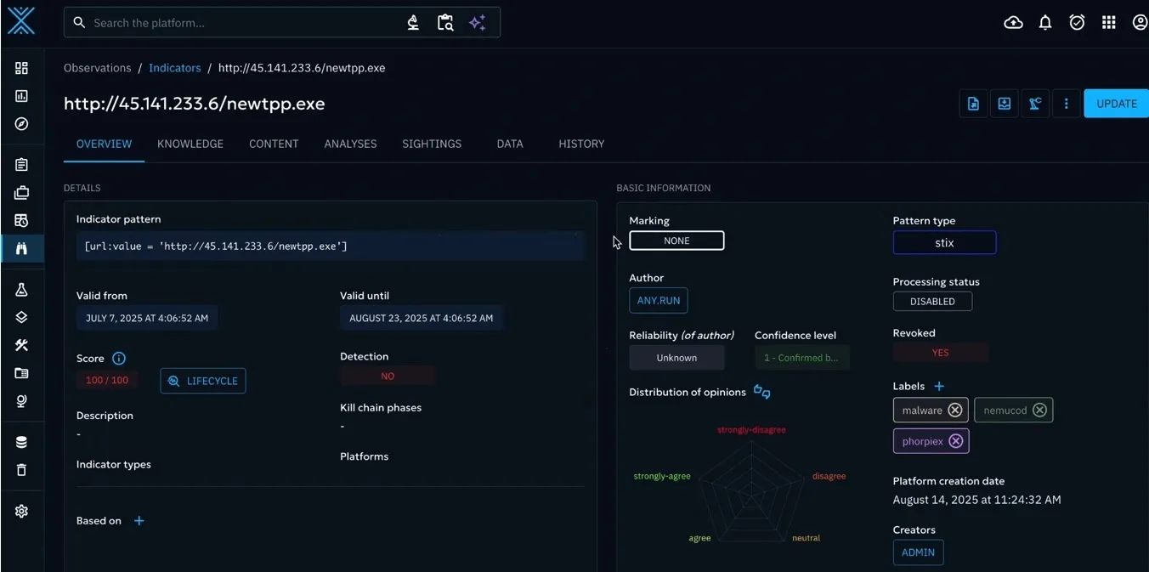Click the clipboard search icon in search bar
This screenshot has height=572, width=1149.
coord(445,23)
